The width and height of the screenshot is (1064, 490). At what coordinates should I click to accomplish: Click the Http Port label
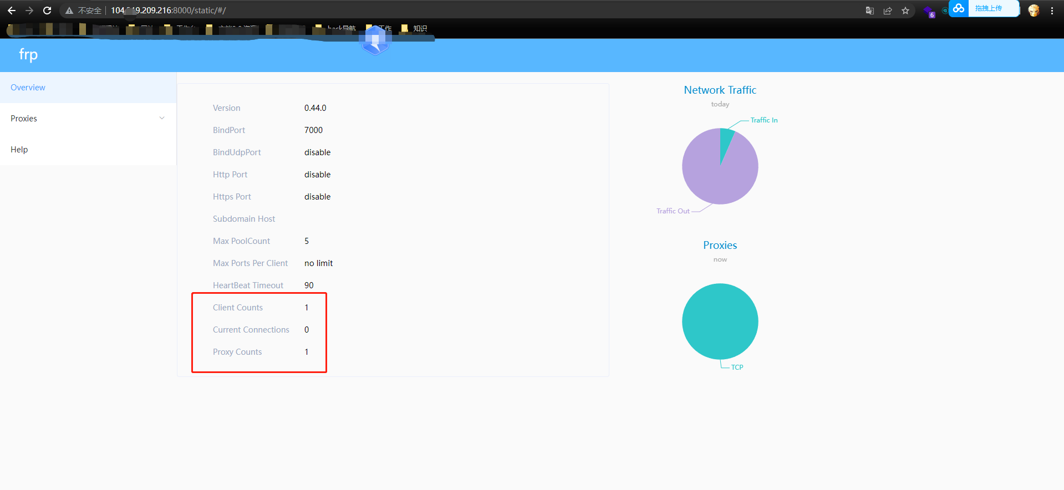click(x=230, y=175)
